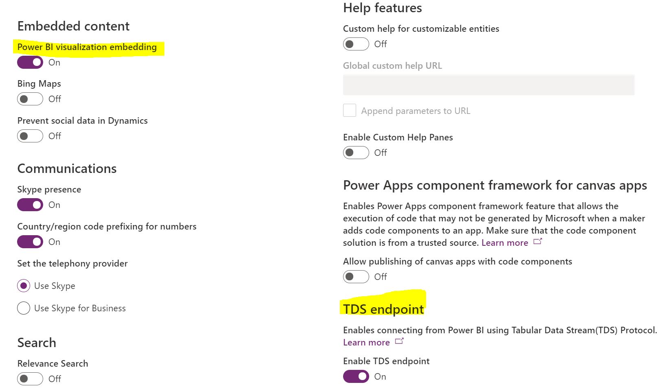Click the Global custom help URL field
Screen dimensions: 663x389
click(488, 85)
